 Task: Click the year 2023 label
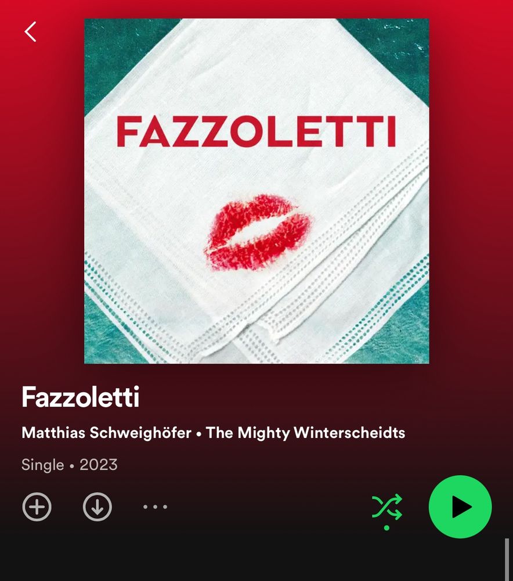(x=99, y=465)
